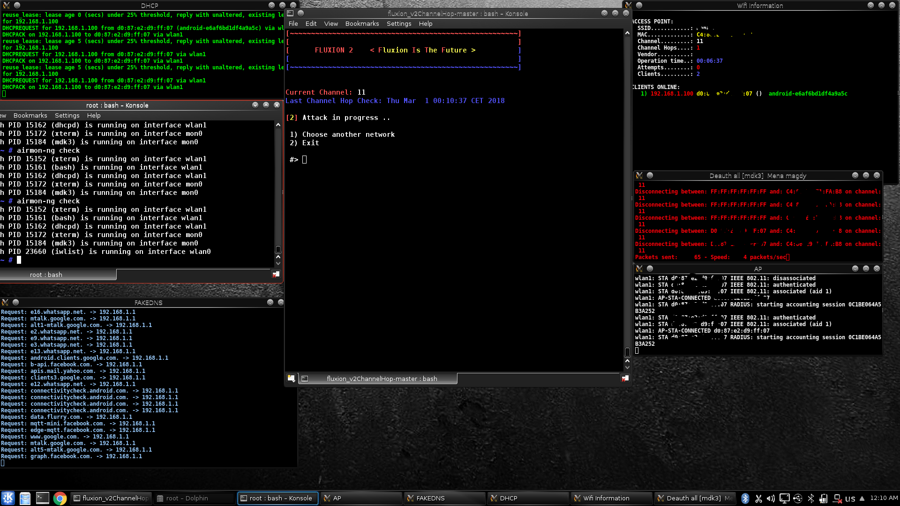Select the fluxion_v2ChannelHop-master : bash tab
900x506 pixels.
pyautogui.click(x=377, y=379)
